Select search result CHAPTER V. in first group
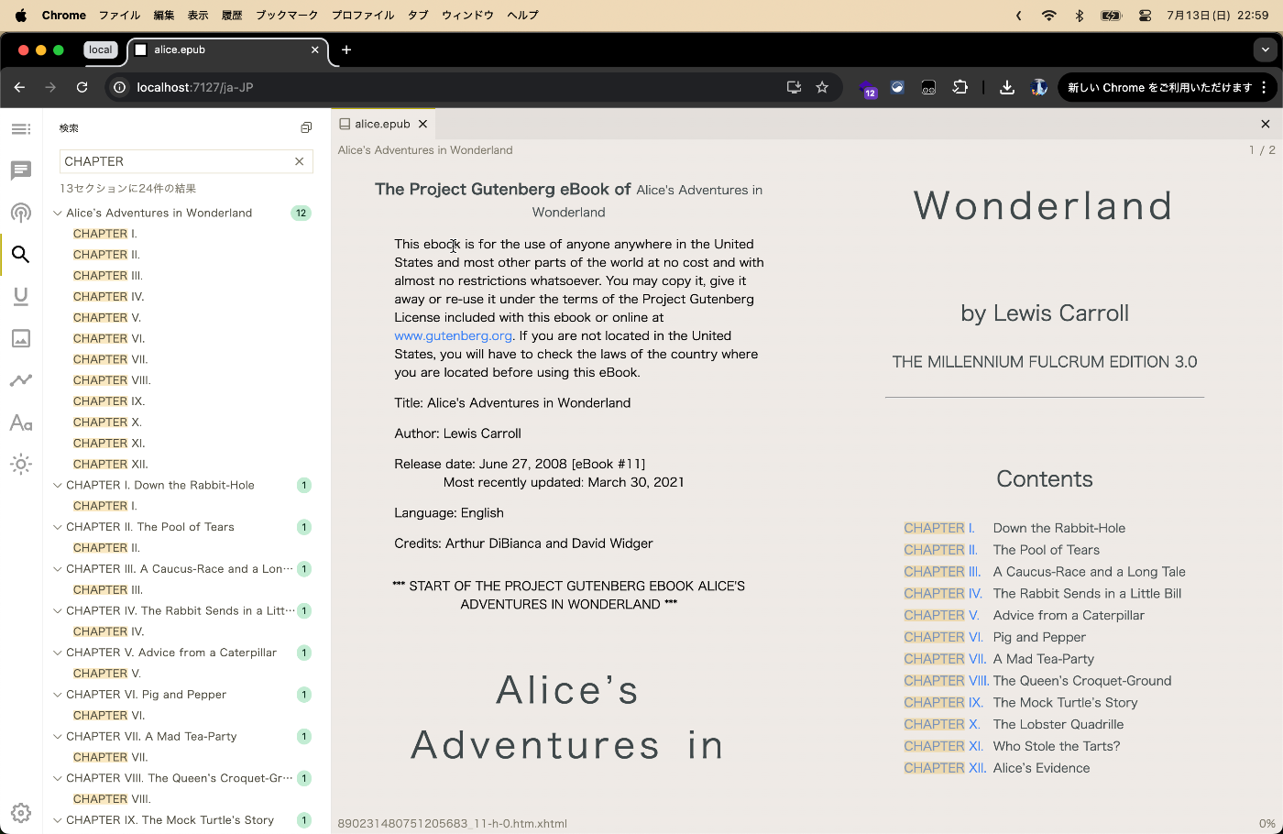 pyautogui.click(x=107, y=318)
